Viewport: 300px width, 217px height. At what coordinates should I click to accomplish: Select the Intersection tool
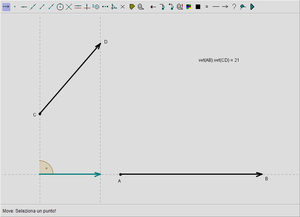point(69,7)
